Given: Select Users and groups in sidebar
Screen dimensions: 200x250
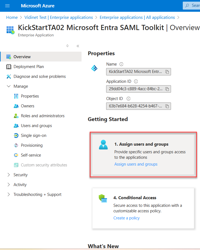Looking at the screenshot, I should (36, 126).
